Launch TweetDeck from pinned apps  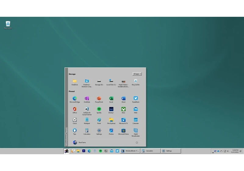pos(136,100)
